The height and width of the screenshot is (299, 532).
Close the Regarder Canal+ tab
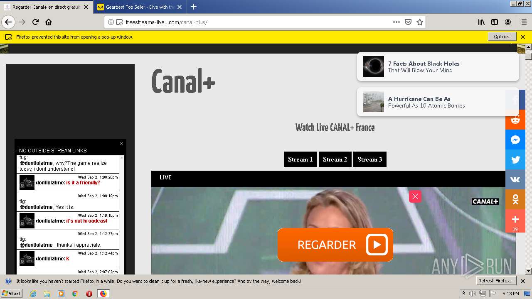(86, 7)
